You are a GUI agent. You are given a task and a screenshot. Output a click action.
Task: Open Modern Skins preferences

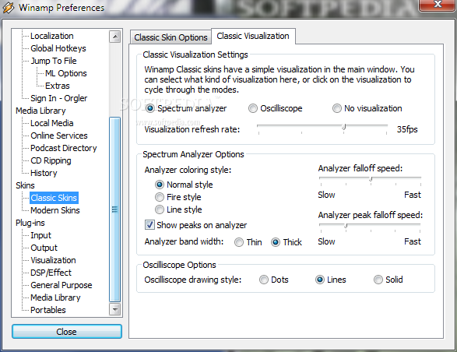(55, 210)
